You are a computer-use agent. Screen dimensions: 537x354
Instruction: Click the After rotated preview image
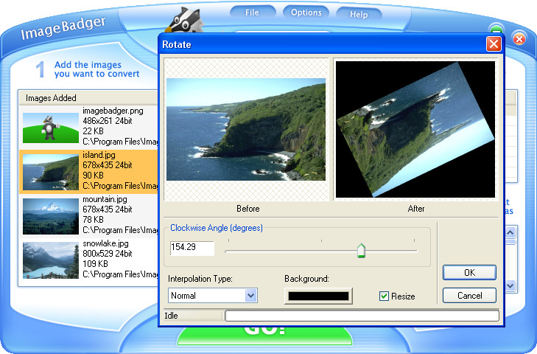[x=415, y=129]
